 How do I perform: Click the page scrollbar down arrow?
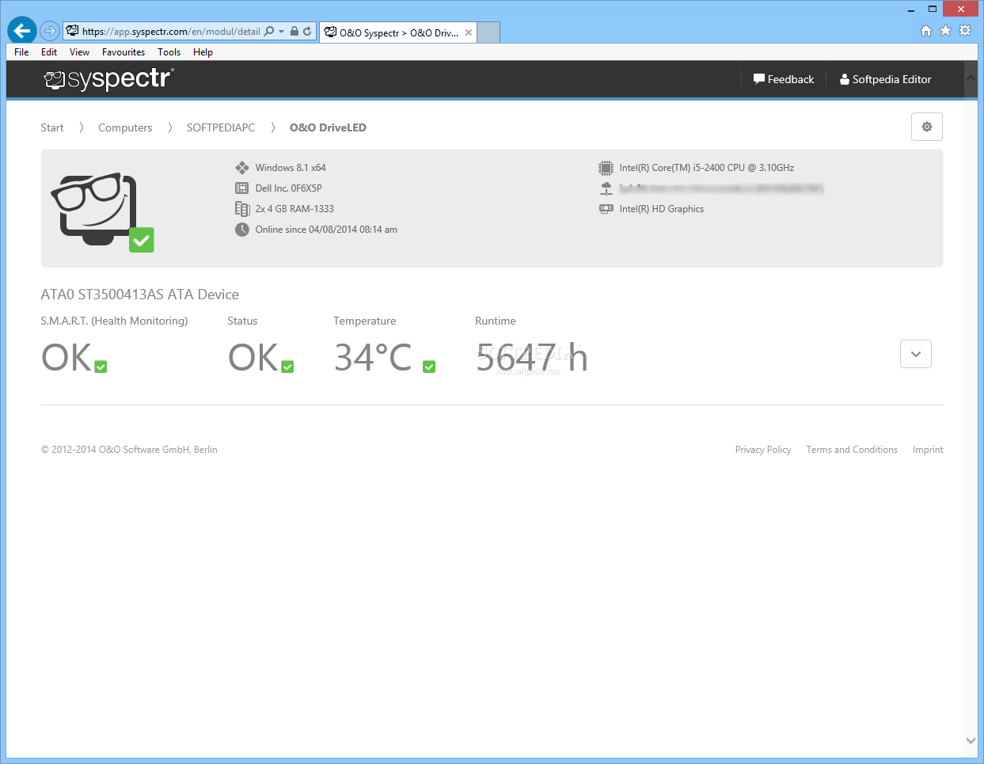(971, 741)
